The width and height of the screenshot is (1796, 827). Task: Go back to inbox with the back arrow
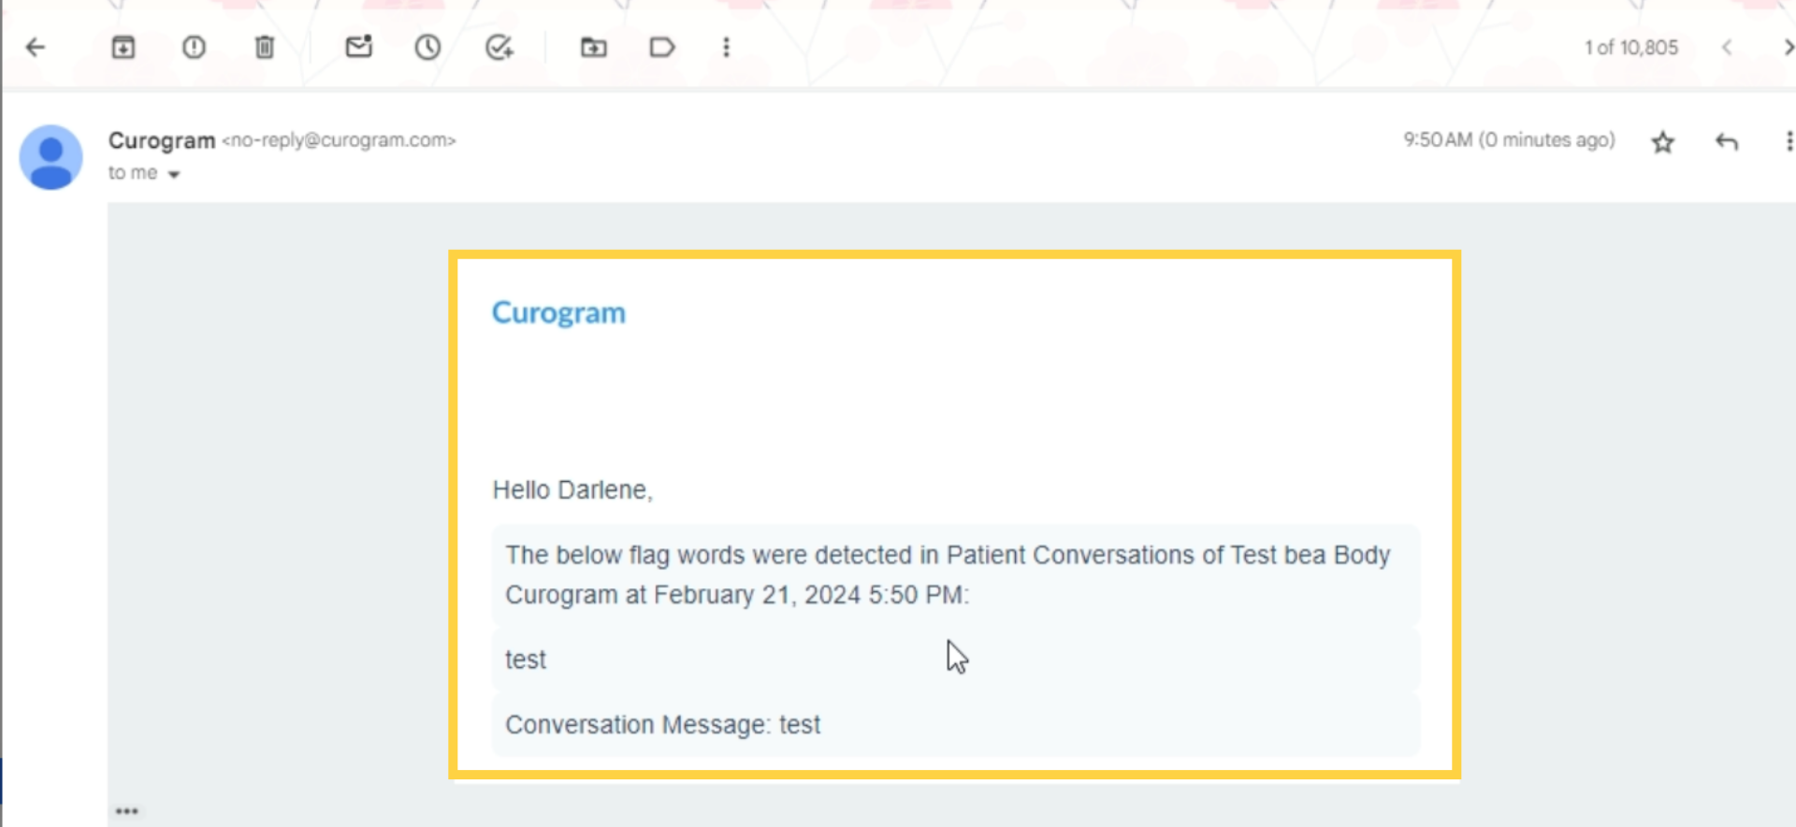point(36,48)
